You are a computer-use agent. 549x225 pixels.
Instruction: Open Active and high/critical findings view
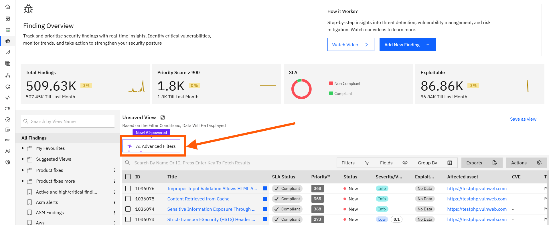coord(66,192)
